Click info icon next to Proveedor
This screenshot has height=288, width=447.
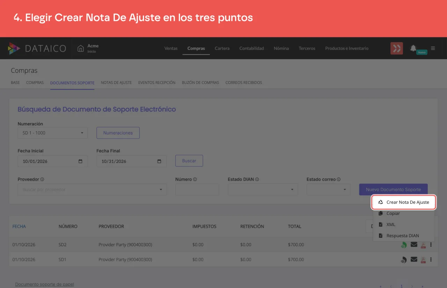42,179
